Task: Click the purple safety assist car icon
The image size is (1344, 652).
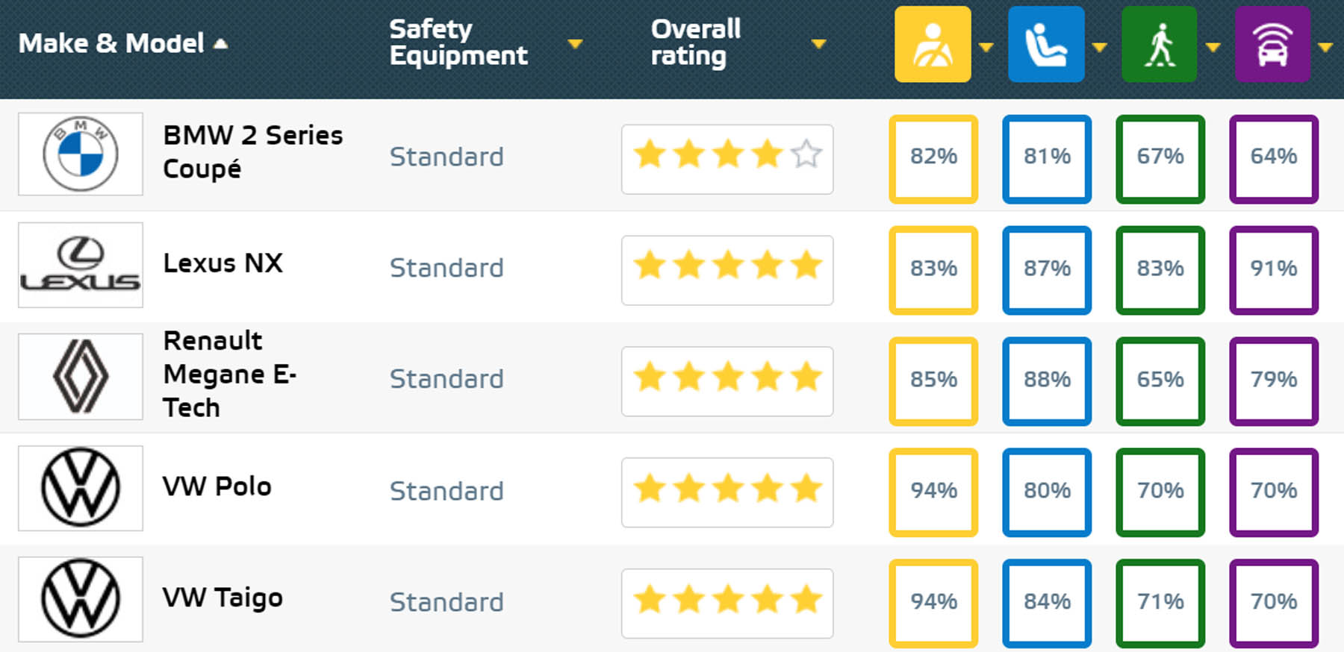Action: [1272, 45]
